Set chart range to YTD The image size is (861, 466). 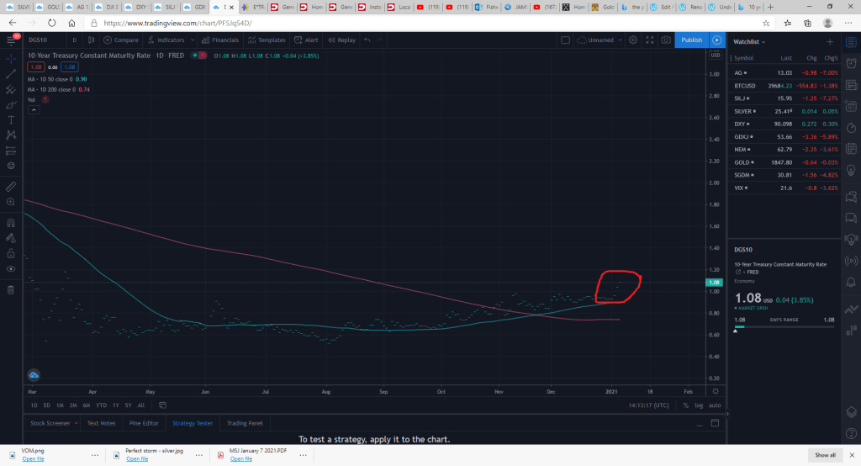[x=100, y=405]
